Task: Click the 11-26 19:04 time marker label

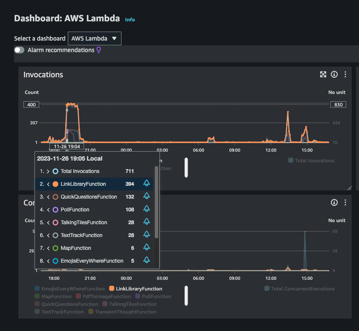Action: tap(67, 146)
